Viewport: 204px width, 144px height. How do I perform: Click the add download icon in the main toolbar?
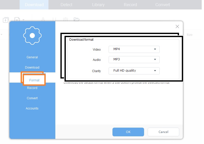tap(6, 20)
